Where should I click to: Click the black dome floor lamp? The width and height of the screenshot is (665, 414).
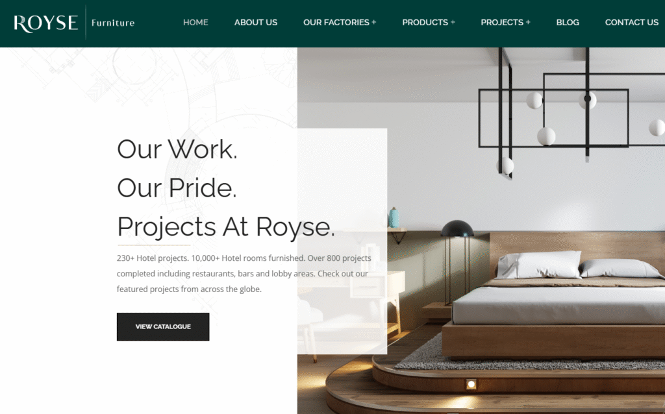(x=457, y=263)
